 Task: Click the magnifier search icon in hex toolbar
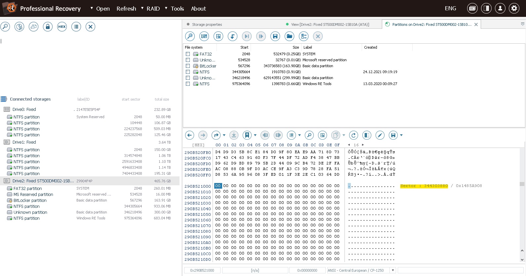(x=309, y=135)
